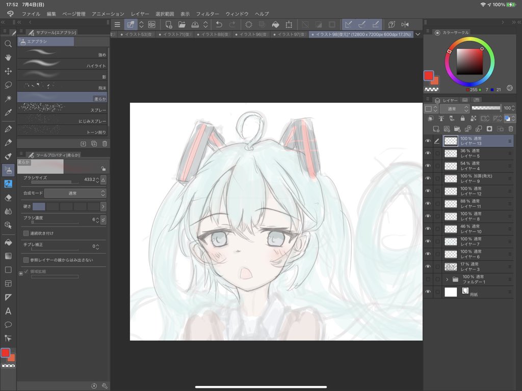Toggle visibility of レイヤー 9
The image size is (522, 391).
pyautogui.click(x=428, y=179)
